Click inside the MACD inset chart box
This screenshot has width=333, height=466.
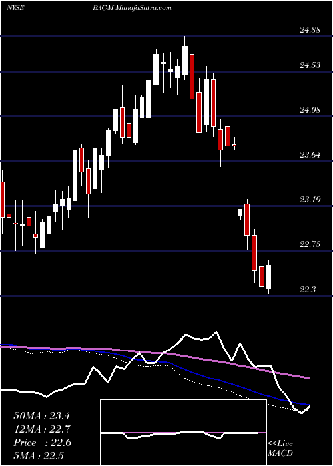[183, 433]
